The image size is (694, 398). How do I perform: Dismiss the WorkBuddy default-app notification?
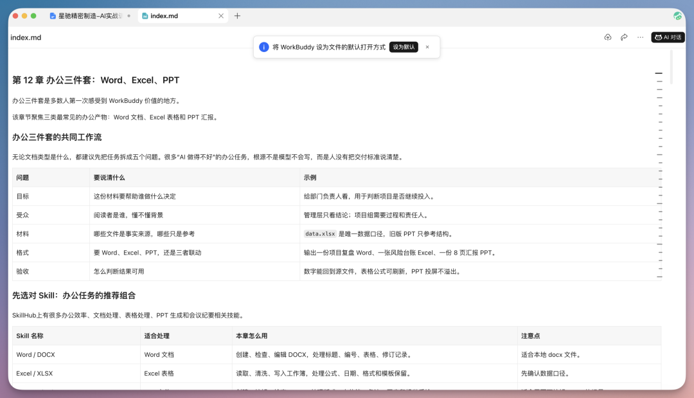click(427, 47)
